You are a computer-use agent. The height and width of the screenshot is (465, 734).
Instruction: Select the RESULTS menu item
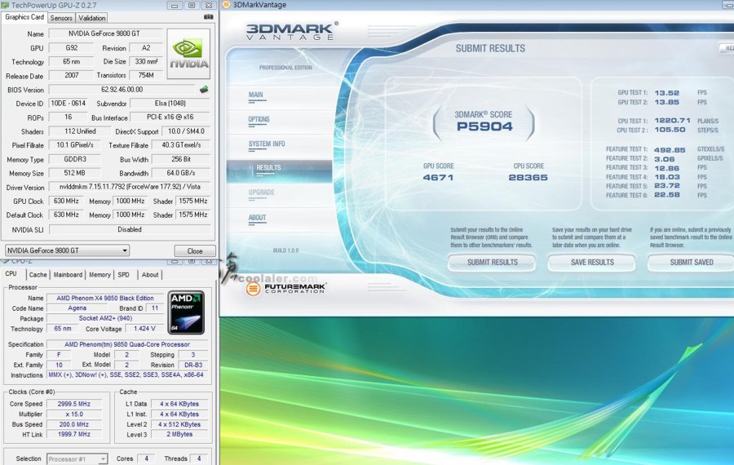pyautogui.click(x=279, y=171)
